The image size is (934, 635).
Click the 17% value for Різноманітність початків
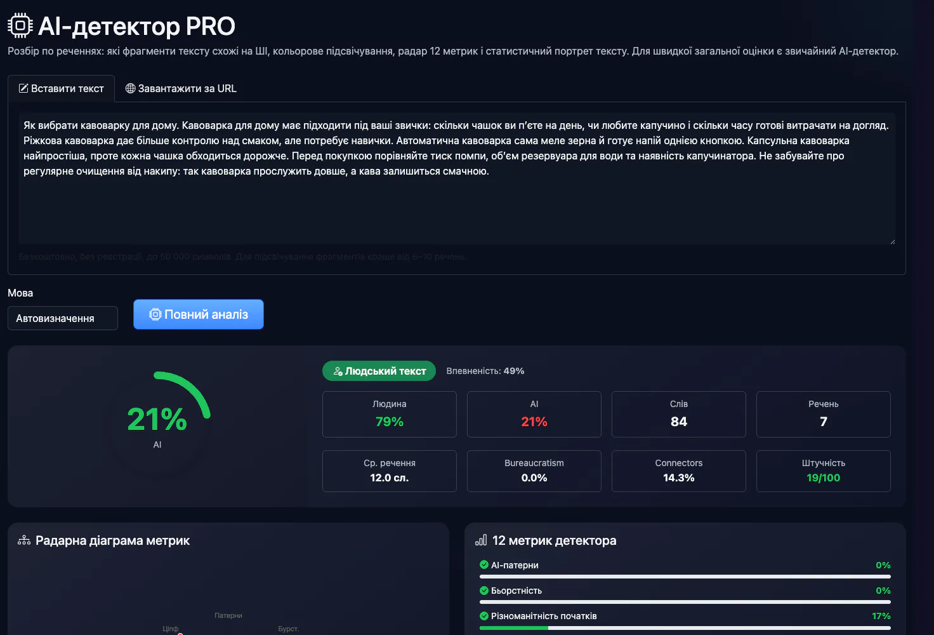click(881, 616)
